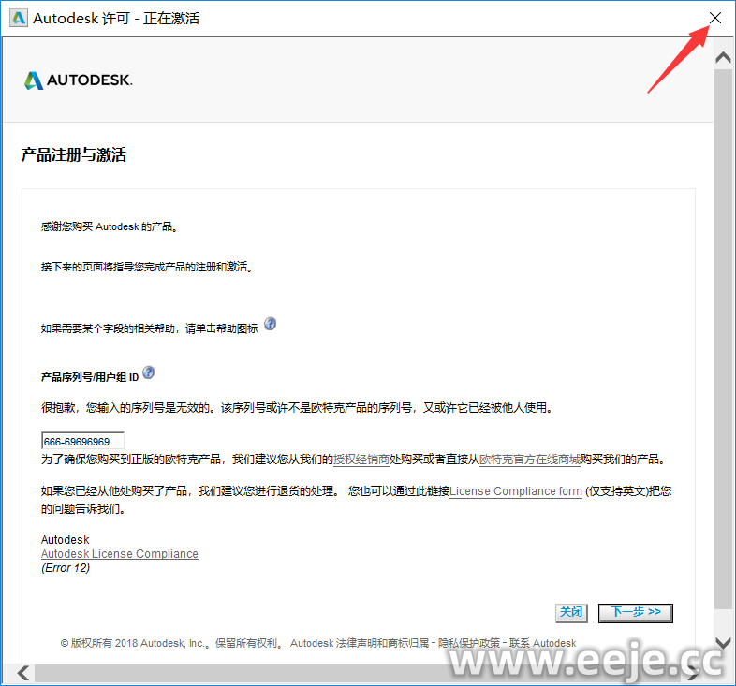Click the vertical scrollbar up arrow

[723, 57]
